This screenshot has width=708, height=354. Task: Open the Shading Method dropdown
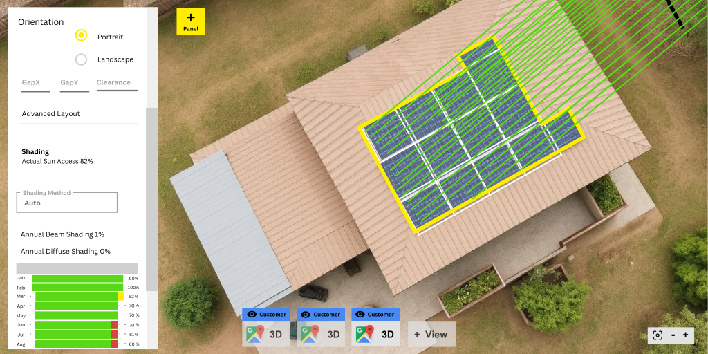pyautogui.click(x=67, y=203)
